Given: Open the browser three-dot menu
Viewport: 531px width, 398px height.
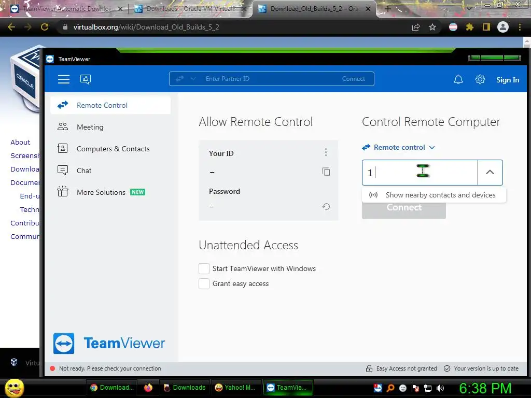Looking at the screenshot, I should tap(520, 27).
